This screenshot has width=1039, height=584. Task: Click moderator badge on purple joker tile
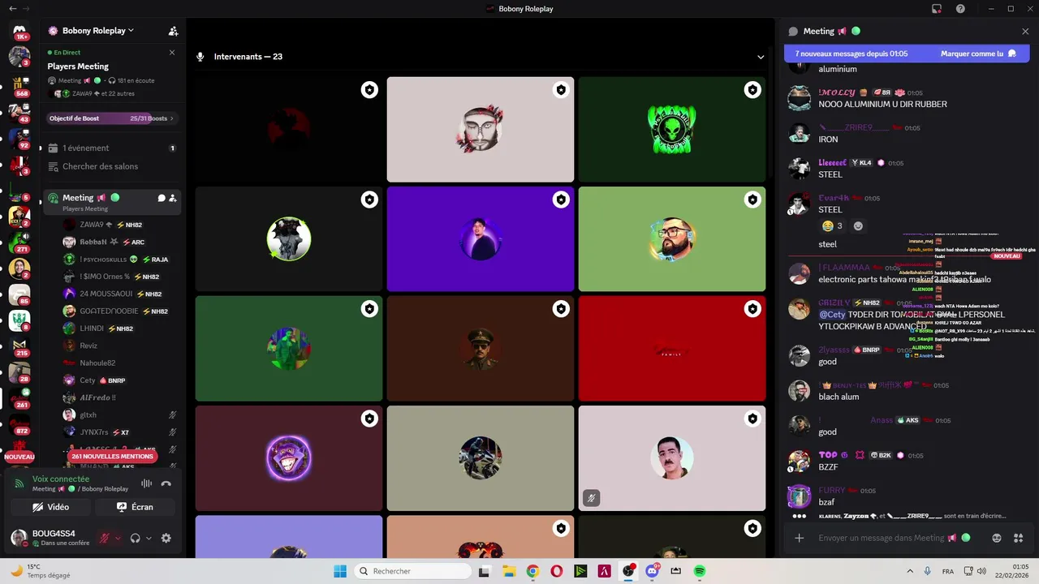tap(369, 419)
